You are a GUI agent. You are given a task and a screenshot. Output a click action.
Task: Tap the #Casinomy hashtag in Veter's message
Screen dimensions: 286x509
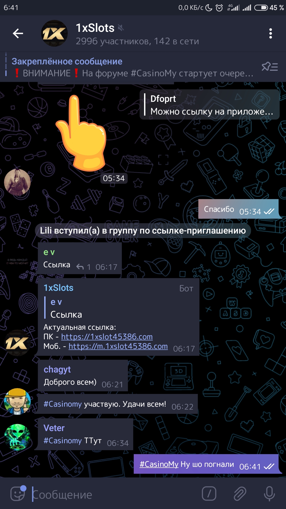tap(62, 441)
